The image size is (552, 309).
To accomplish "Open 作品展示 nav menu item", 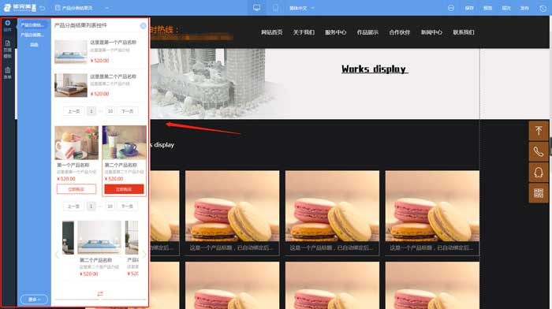I will click(x=367, y=32).
